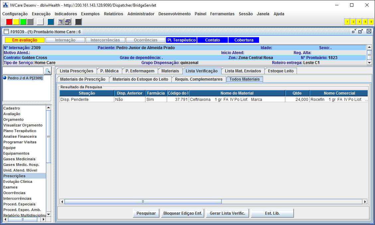Image resolution: width=375 pixels, height=225 pixels.
Task: Close the Prontuário Home Care inner window
Action: 369,31
